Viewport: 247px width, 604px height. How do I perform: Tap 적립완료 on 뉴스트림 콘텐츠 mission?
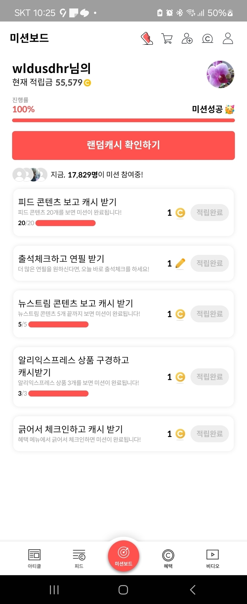(210, 314)
